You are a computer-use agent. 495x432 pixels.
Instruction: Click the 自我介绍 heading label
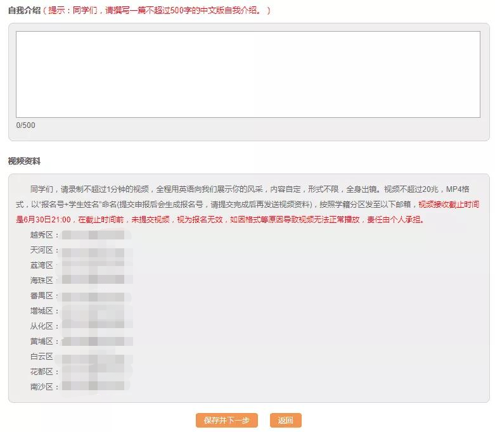point(24,10)
